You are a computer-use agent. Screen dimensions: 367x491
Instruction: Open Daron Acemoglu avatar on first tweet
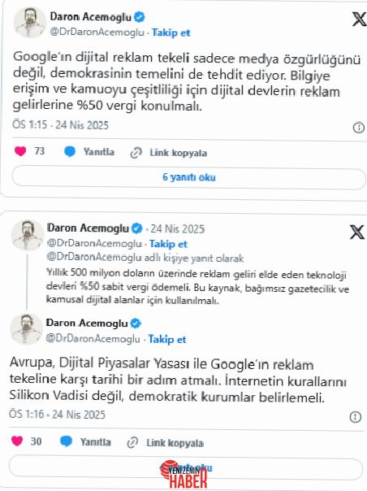pos(30,23)
